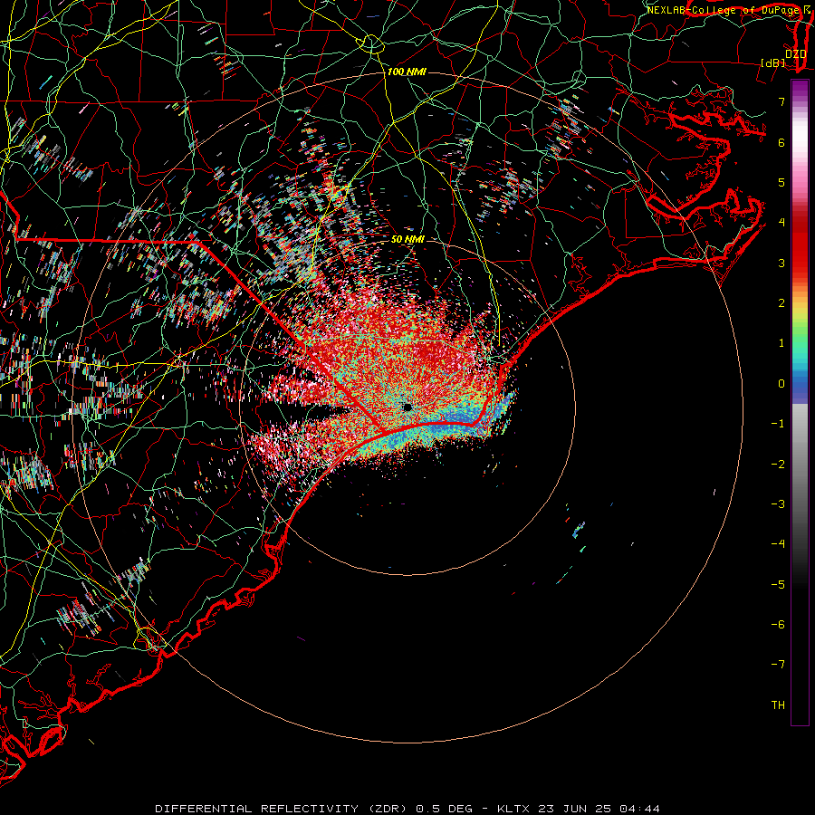Click the 4 value on the color scale

pyautogui.click(x=781, y=223)
